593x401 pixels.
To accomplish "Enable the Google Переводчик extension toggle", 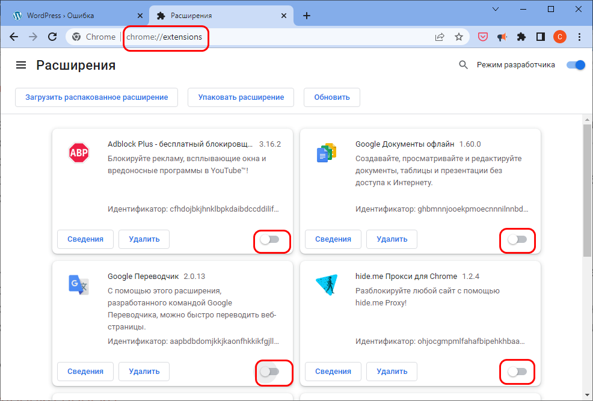I will tap(269, 372).
